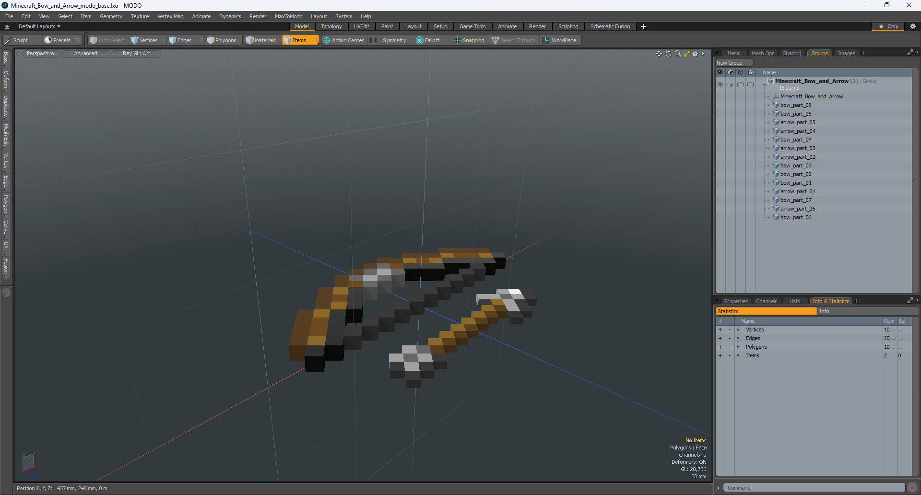This screenshot has width=921, height=495.
Task: Click the Minecraft_Bow_and_Arrow locator item
Action: click(811, 96)
